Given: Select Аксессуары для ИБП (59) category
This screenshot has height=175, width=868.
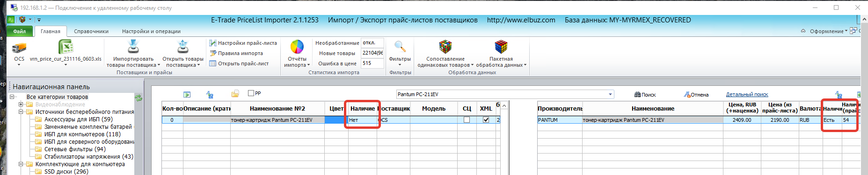Looking at the screenshot, I should 78,119.
